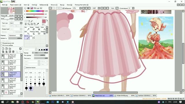This screenshot has width=185, height=104.
Task: Select the Curve tool
Action: (x=27, y=37)
